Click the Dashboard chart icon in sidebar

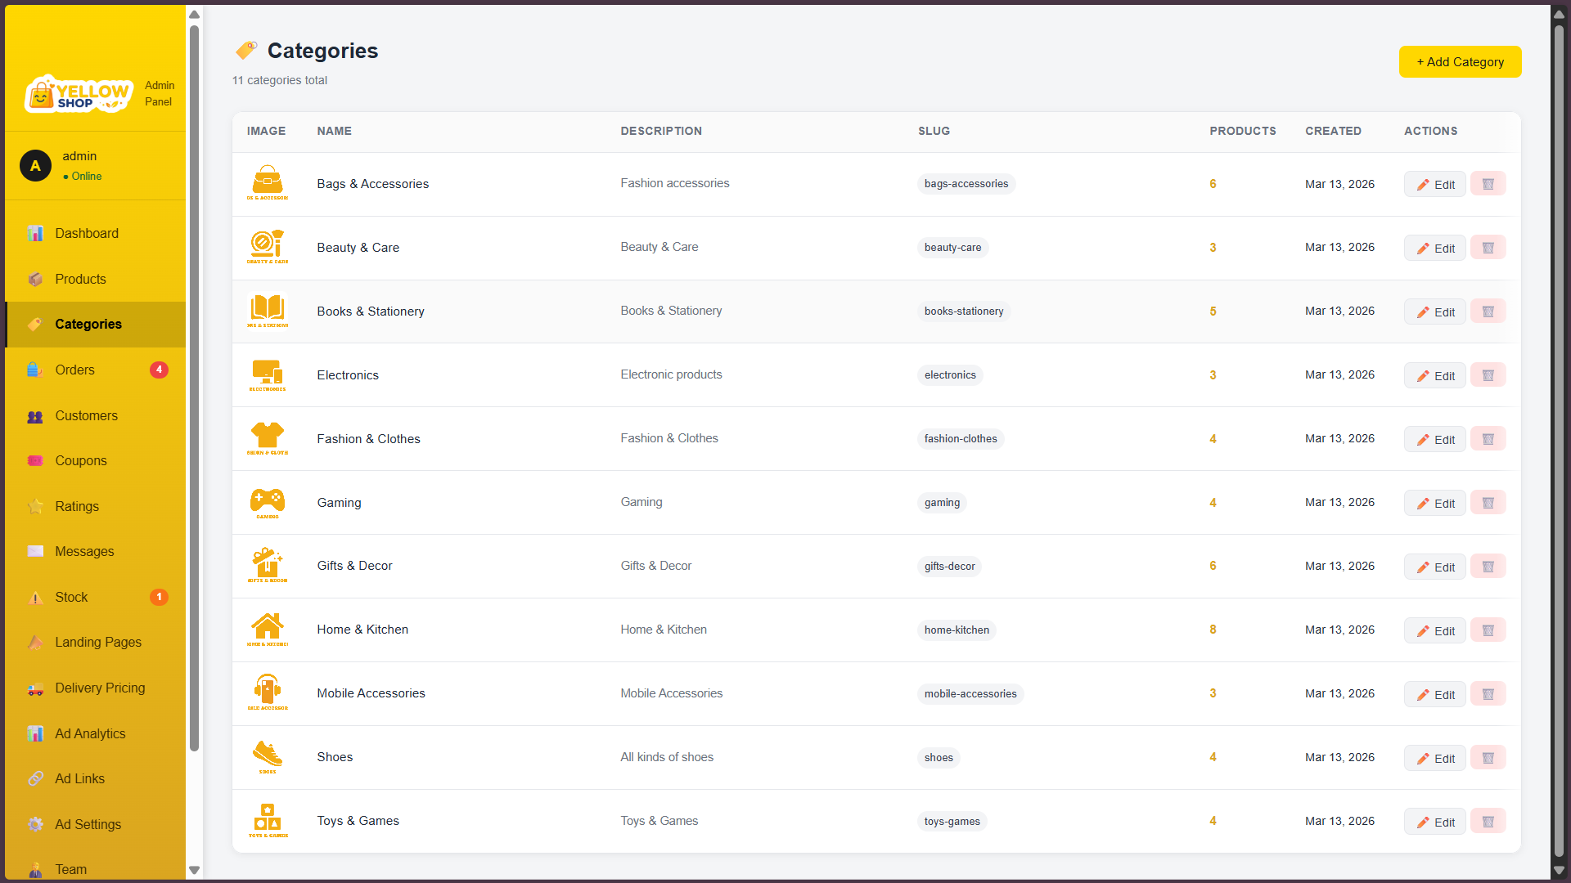point(35,234)
